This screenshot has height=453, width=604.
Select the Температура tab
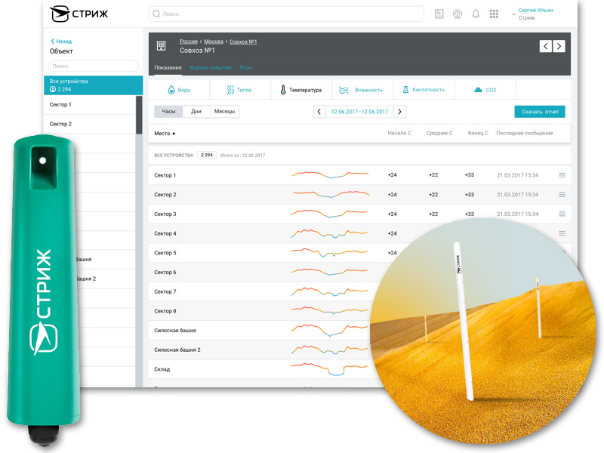pos(301,90)
